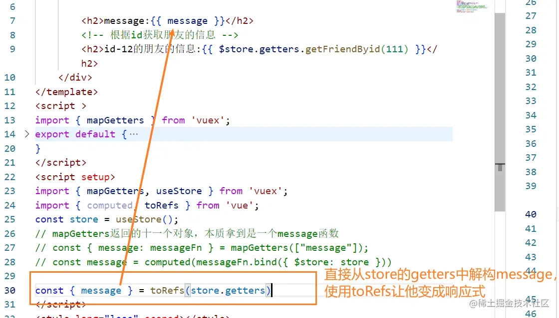Click message interpolation on line 7
Screen dimensions: 559x318
(188, 21)
